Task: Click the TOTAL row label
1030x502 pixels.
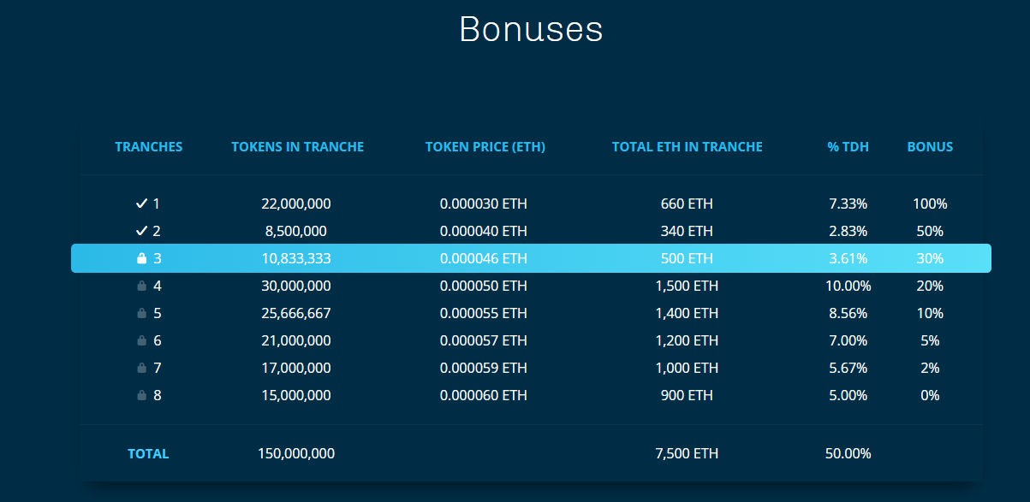Action: (x=148, y=454)
